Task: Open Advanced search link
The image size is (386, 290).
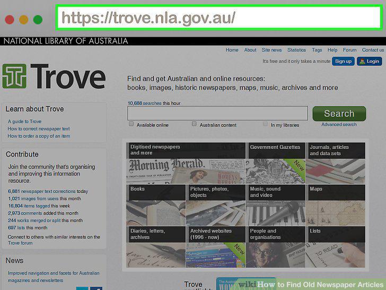Action: tap(339, 124)
